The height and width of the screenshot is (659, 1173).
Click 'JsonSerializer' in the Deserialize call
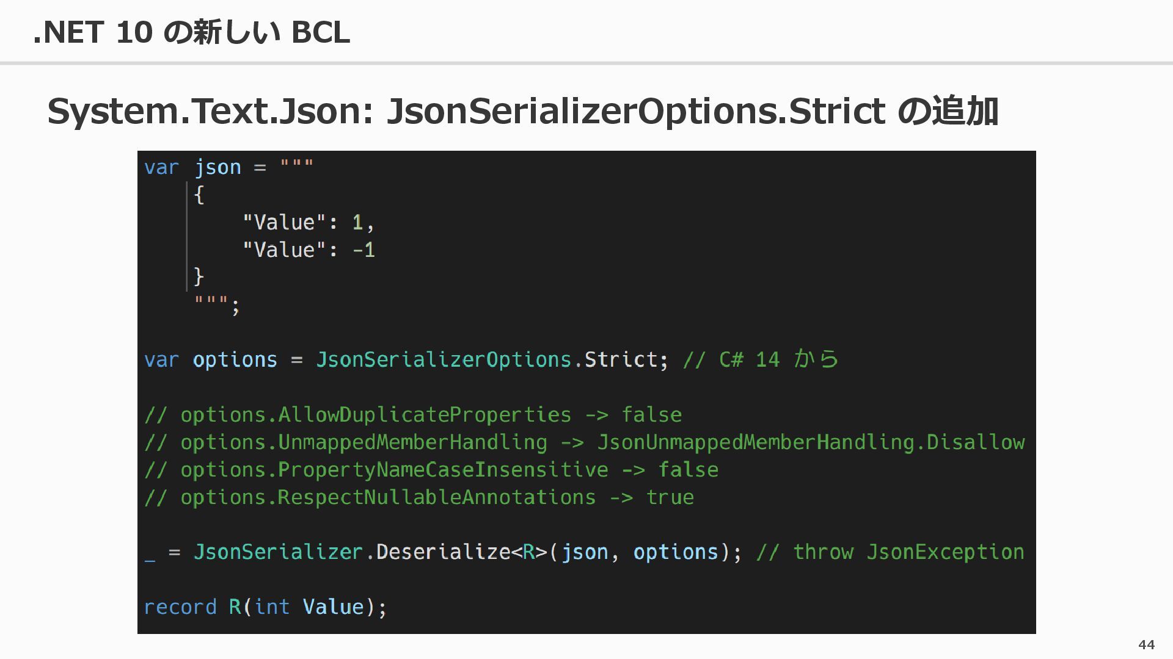pyautogui.click(x=279, y=552)
